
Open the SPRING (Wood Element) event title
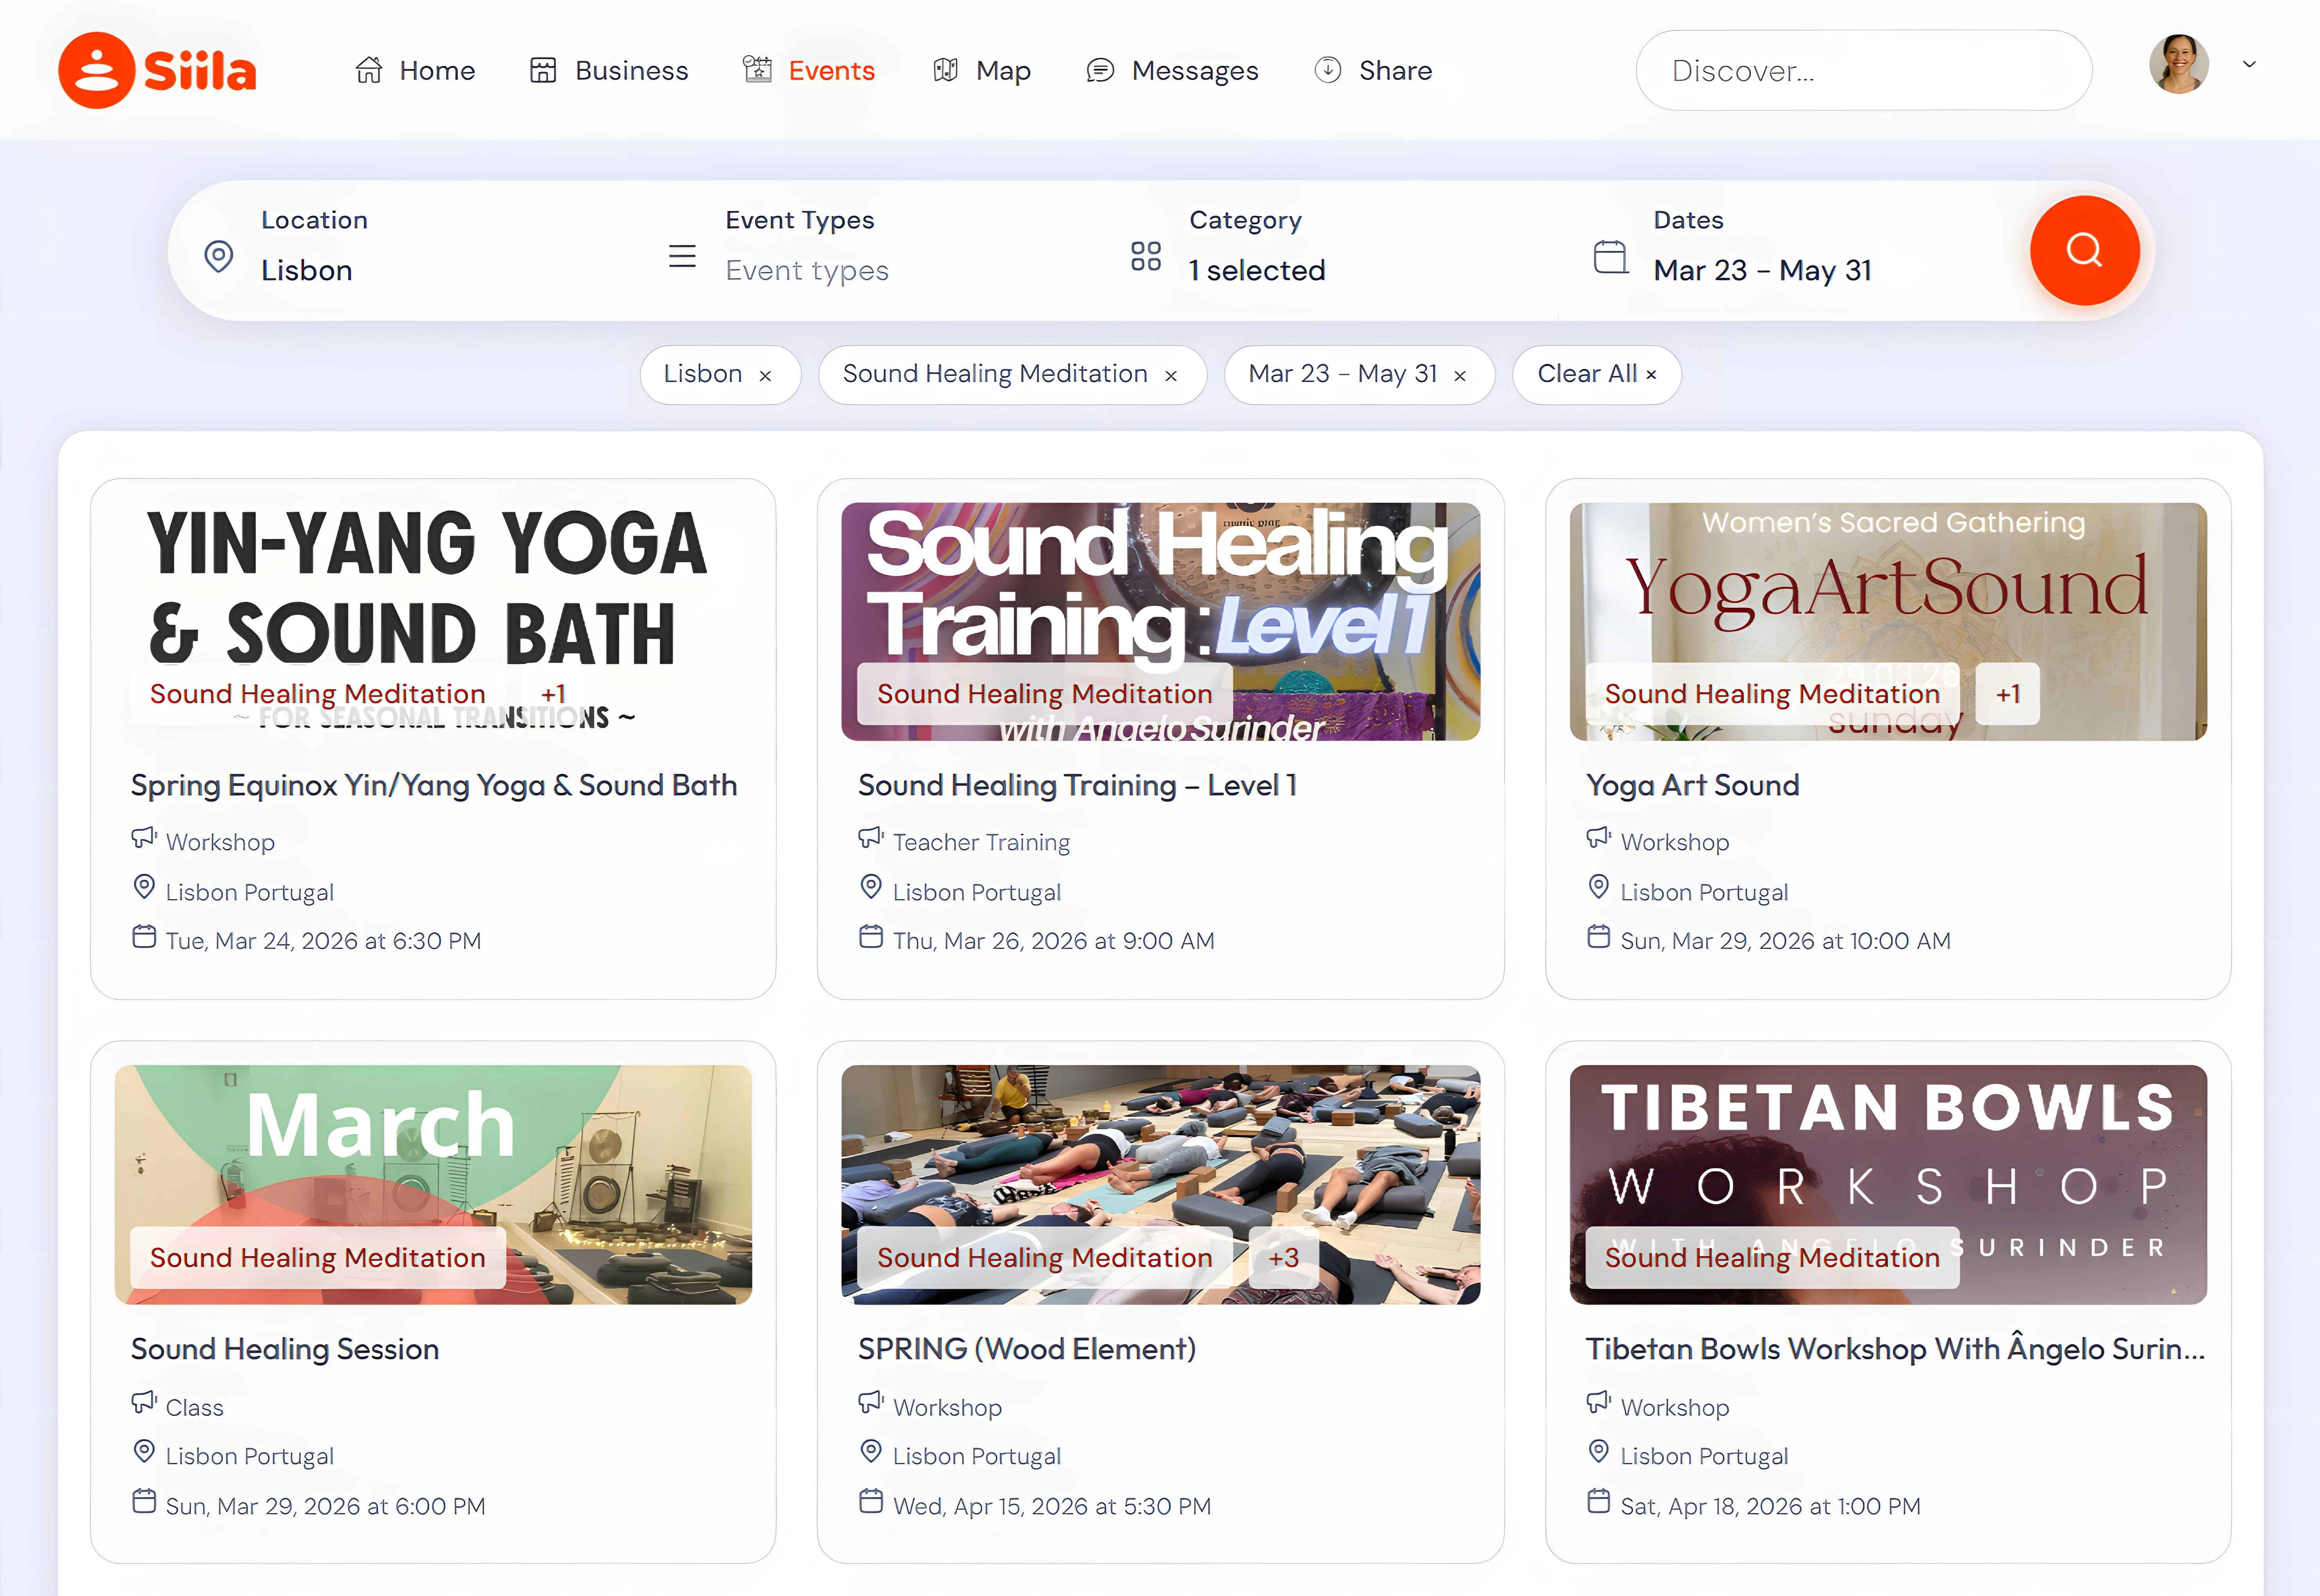pyautogui.click(x=1027, y=1350)
